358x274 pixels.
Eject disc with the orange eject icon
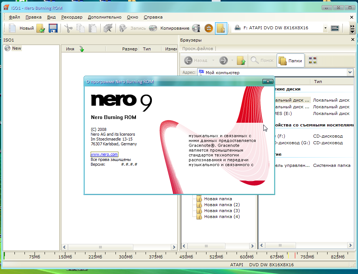(x=208, y=28)
